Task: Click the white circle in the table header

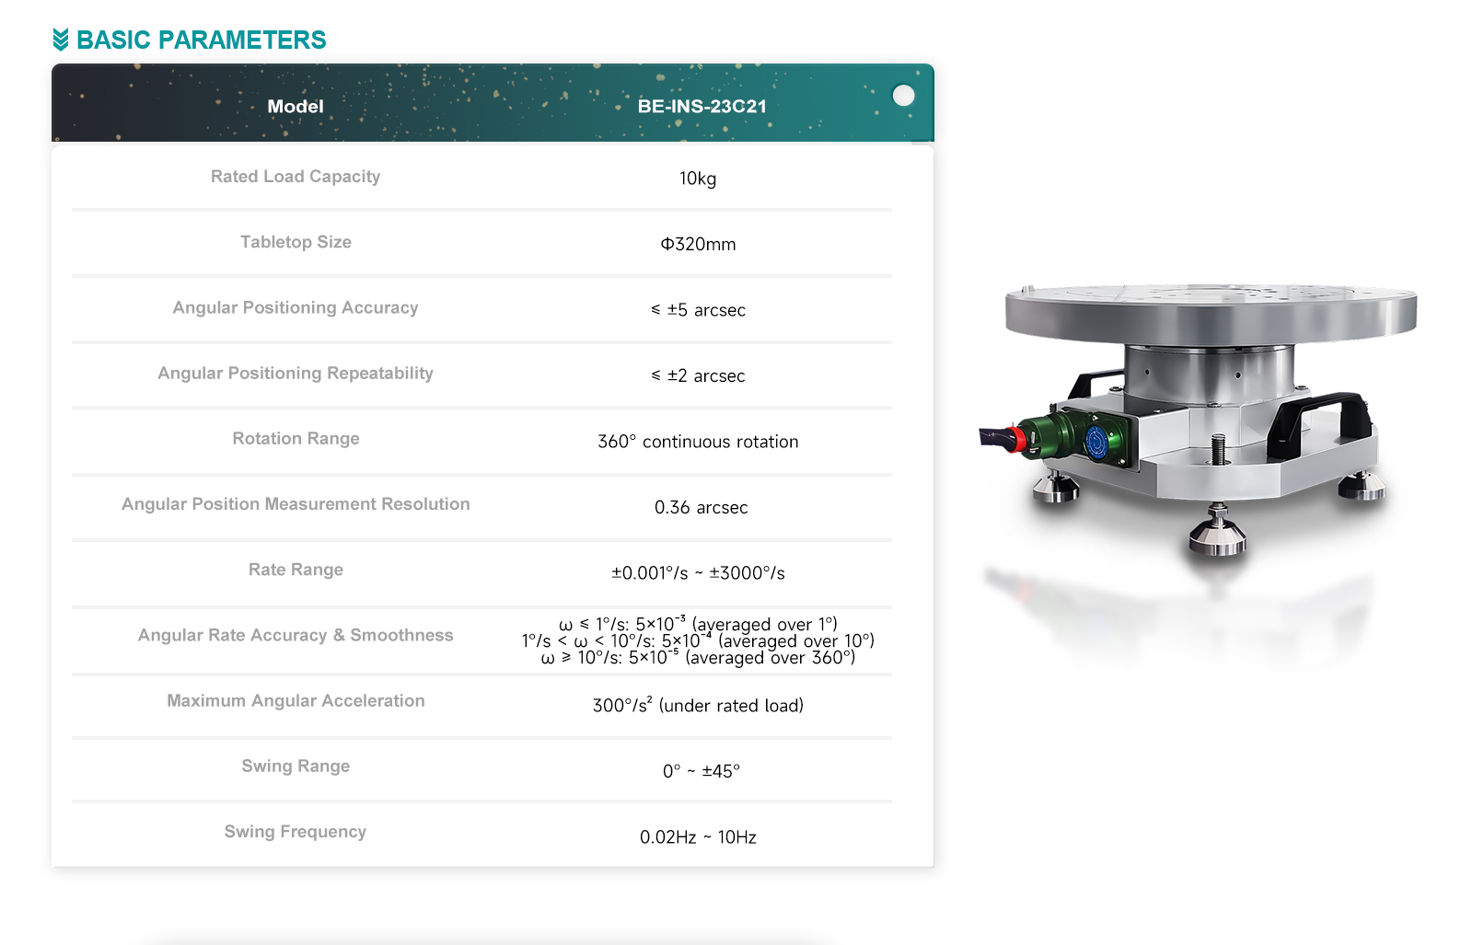Action: (903, 96)
